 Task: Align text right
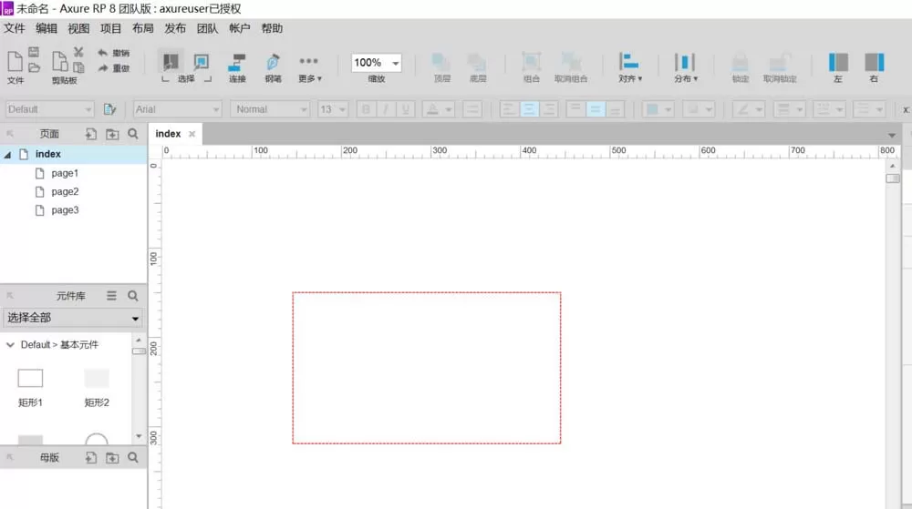tap(548, 109)
